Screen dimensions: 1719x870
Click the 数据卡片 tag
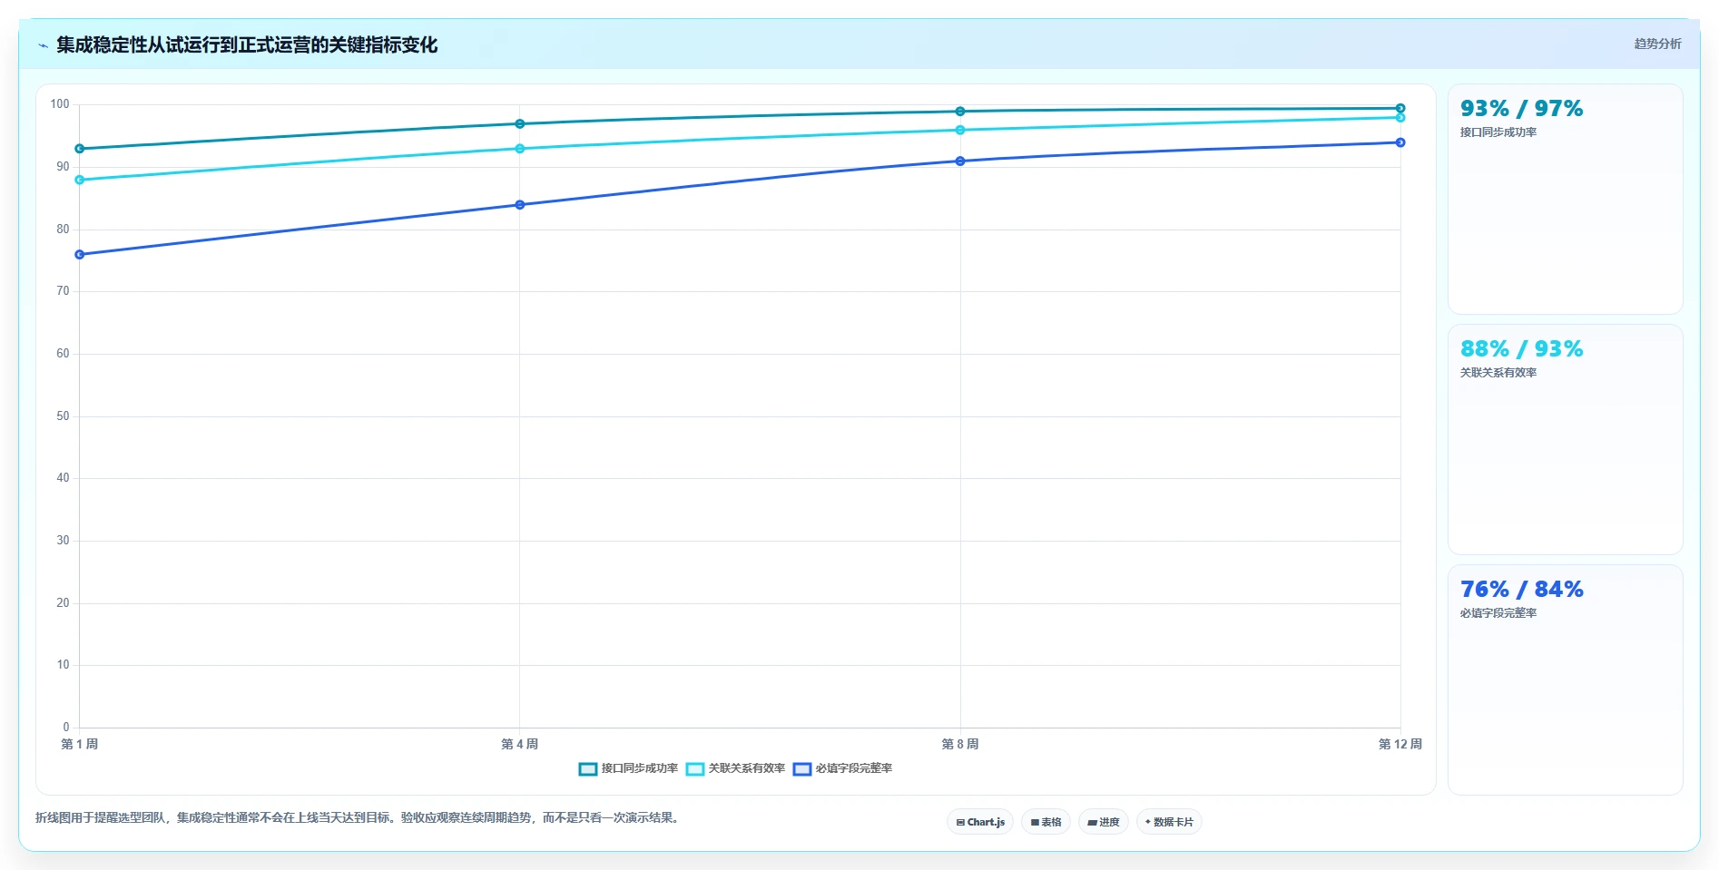tap(1169, 822)
